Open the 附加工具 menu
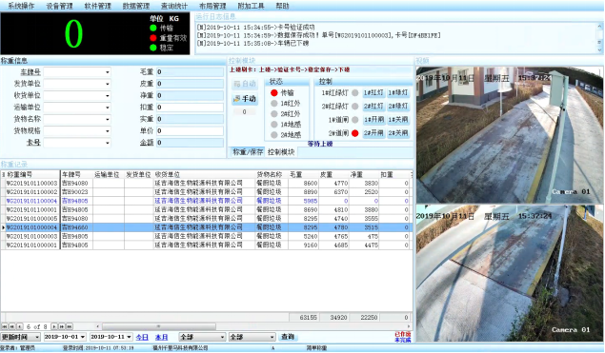Image resolution: width=605 pixels, height=353 pixels. tap(251, 6)
